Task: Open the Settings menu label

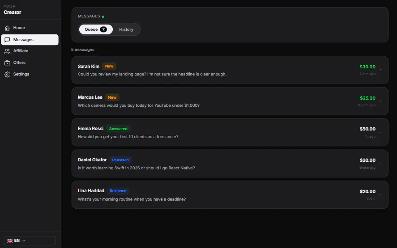Action: 21,74
